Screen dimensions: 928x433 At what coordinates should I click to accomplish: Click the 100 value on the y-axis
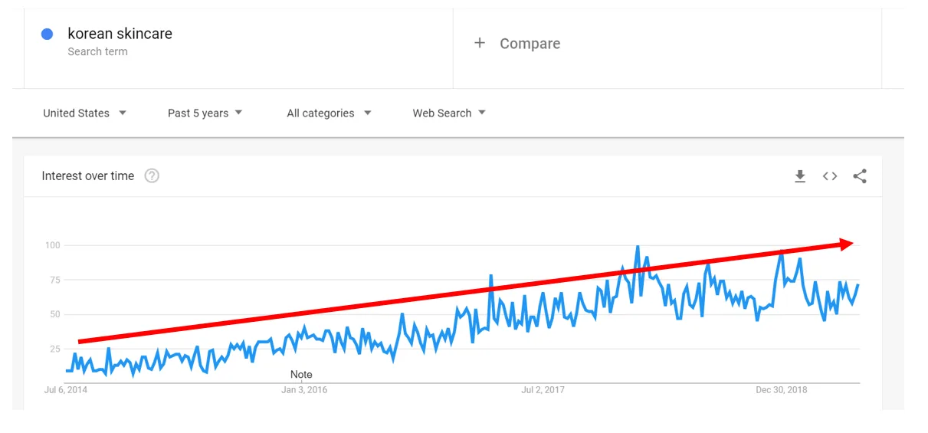click(52, 245)
